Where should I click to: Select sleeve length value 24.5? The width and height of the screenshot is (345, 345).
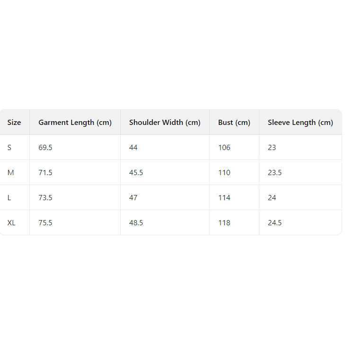274,223
